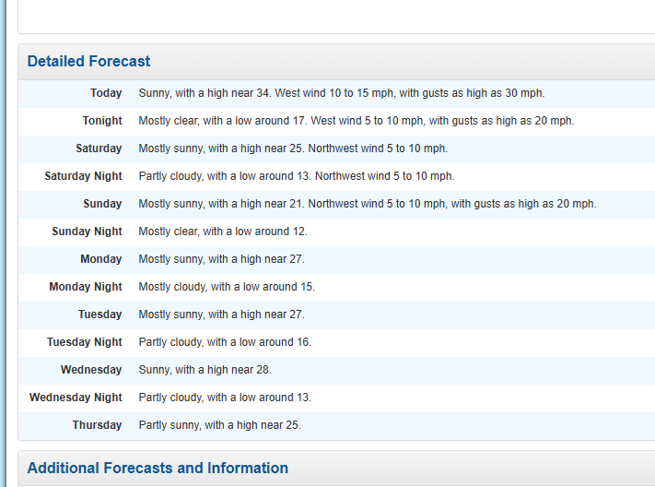
Task: Click the Detailed Forecast heading
Action: pos(88,61)
